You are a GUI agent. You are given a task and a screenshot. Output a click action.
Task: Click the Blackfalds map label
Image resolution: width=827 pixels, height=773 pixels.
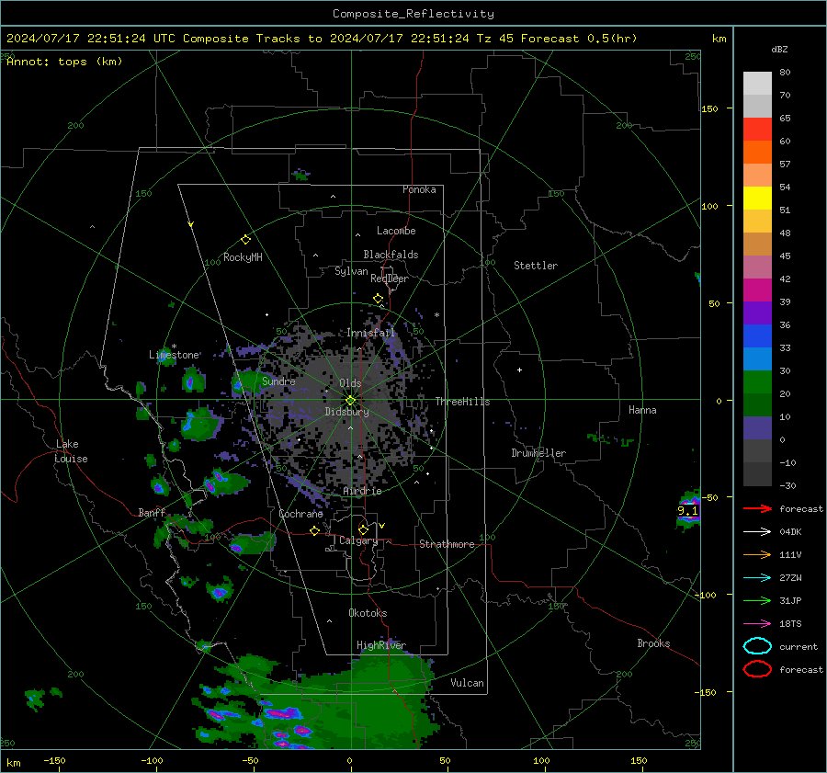pyautogui.click(x=391, y=255)
